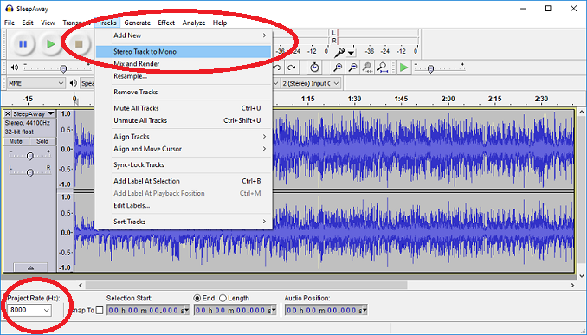Click the Play-at-speed green arrow
The height and width of the screenshot is (335, 587).
tap(403, 68)
